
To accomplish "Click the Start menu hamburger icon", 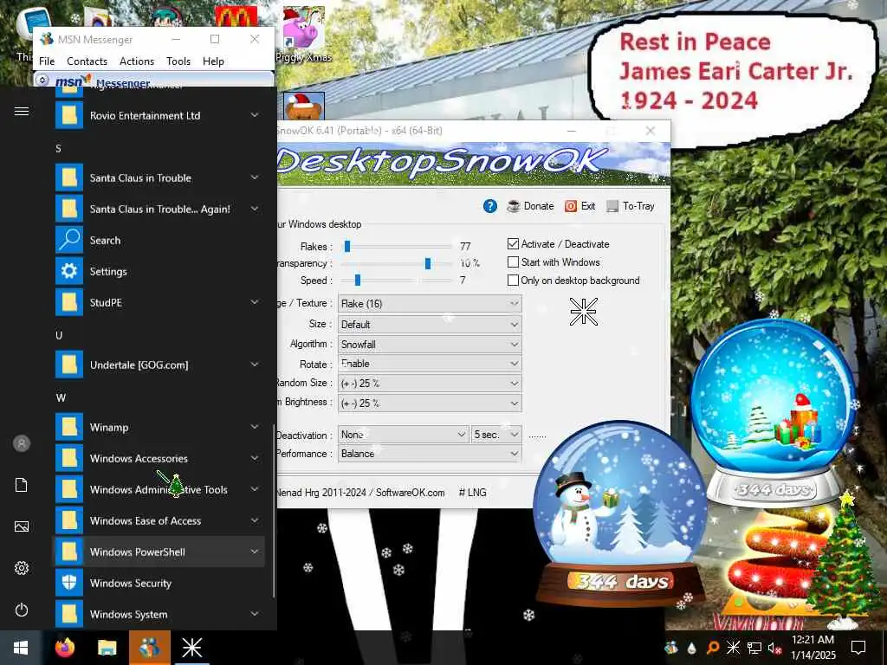I will [x=22, y=111].
